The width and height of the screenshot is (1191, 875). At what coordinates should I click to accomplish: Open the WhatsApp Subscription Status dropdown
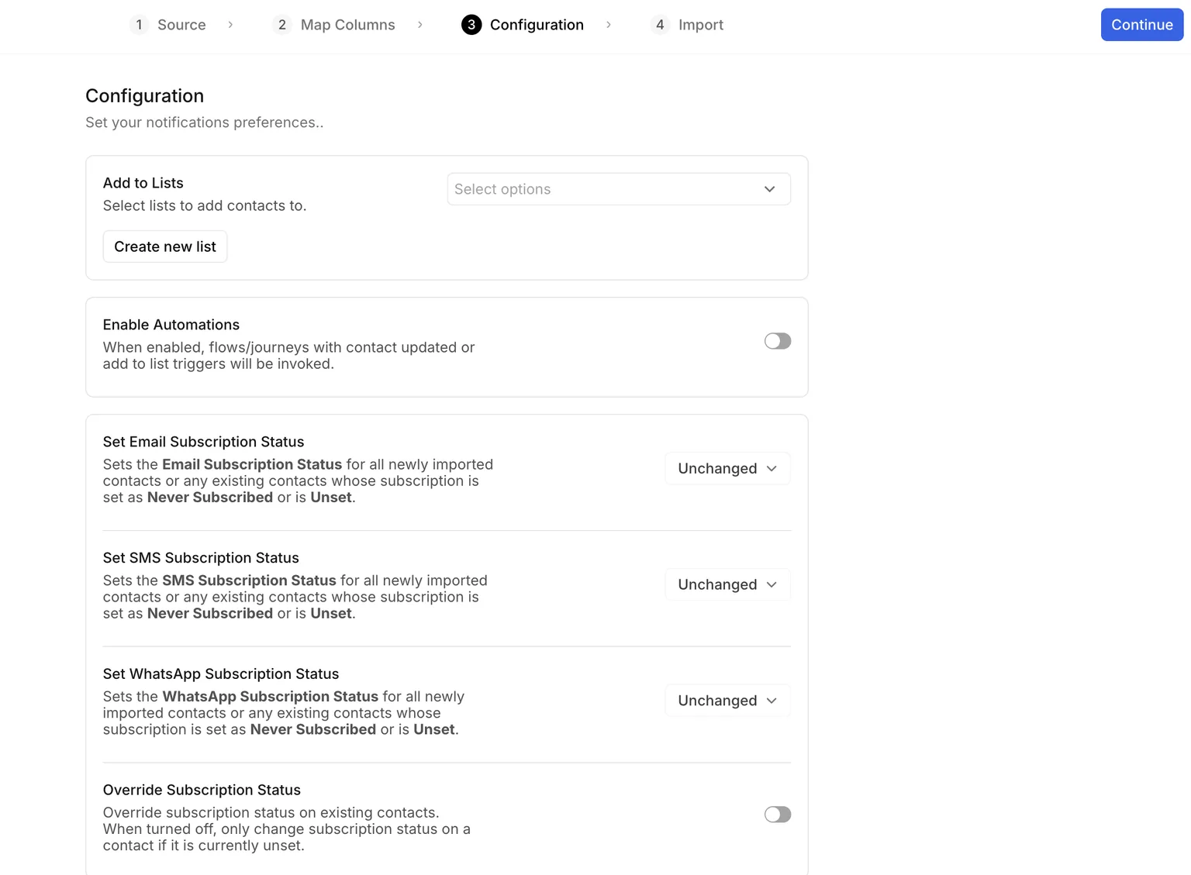click(x=727, y=701)
